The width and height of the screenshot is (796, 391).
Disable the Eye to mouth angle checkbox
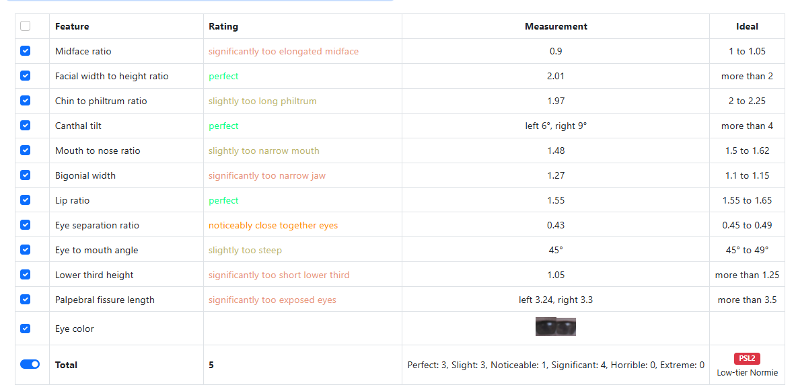coord(25,250)
